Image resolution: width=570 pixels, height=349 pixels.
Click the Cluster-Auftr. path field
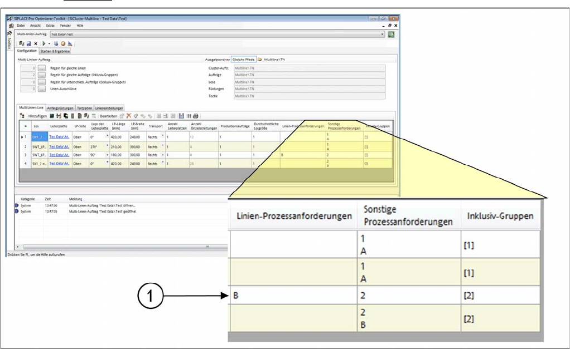coord(310,68)
